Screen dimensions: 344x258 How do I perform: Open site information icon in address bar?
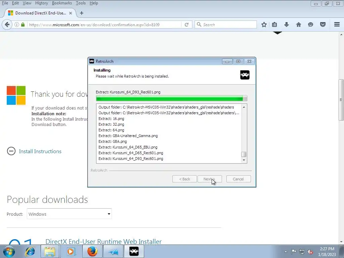coord(17,25)
